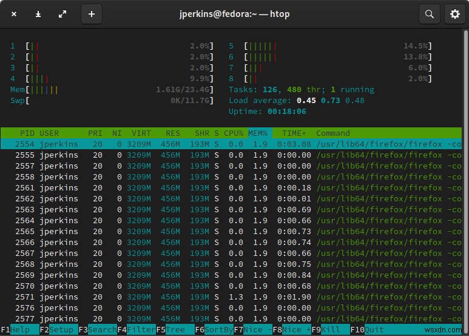Sort by RES column header

173,133
